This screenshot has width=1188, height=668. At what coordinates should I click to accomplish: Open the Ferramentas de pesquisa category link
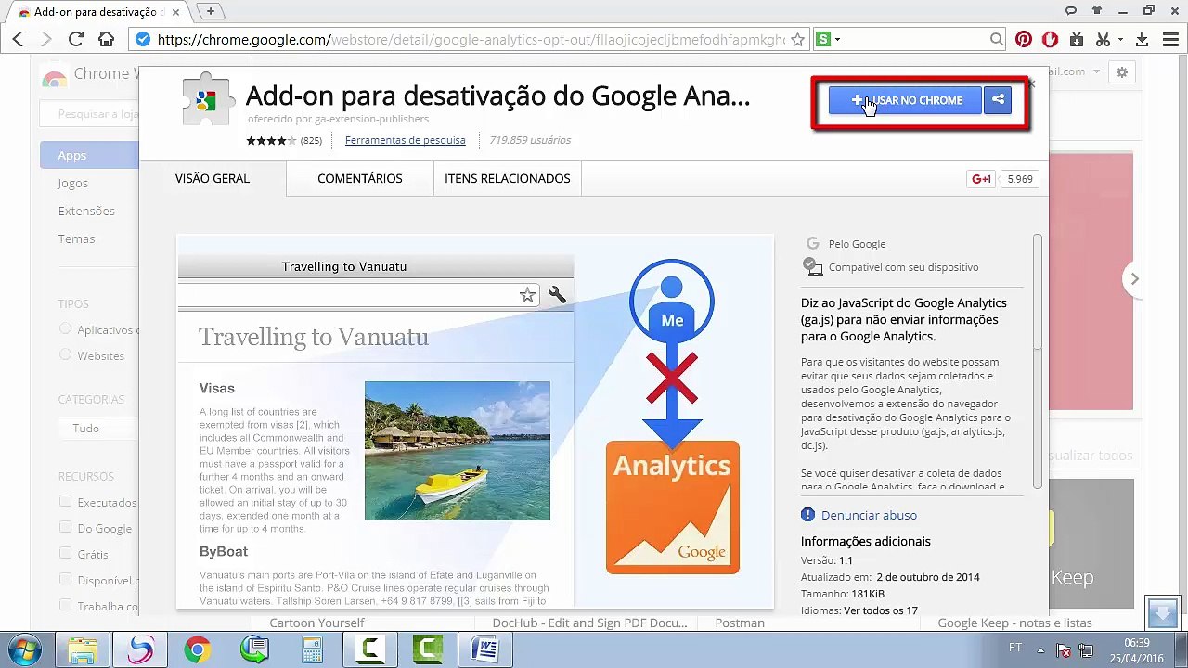(405, 140)
